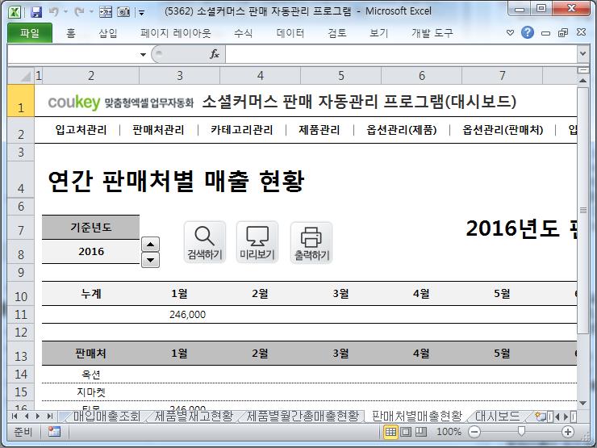Switch to 제품별월간총매출현황 sheet tab
Image resolution: width=597 pixels, height=448 pixels.
pyautogui.click(x=303, y=416)
